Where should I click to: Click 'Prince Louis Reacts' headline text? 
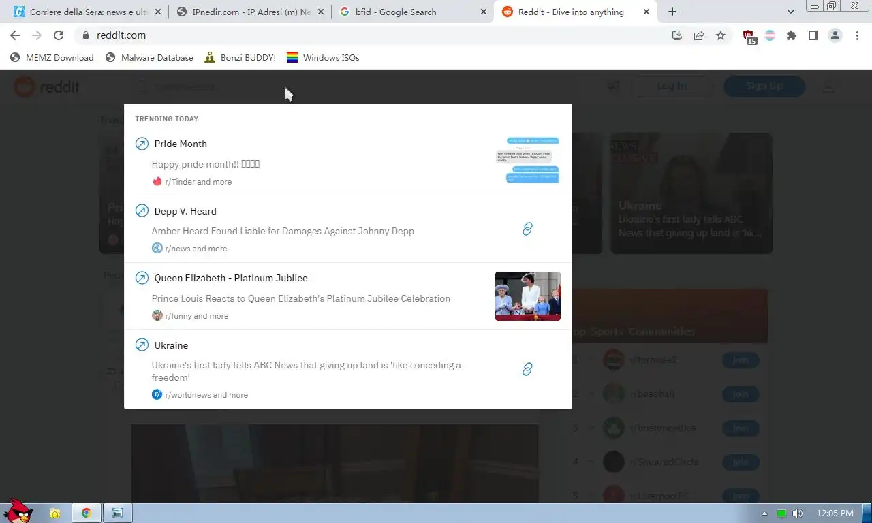point(300,298)
